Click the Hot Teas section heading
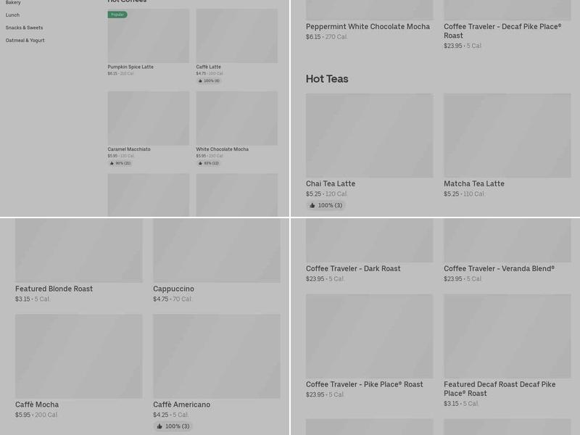This screenshot has width=580, height=435. [x=327, y=79]
